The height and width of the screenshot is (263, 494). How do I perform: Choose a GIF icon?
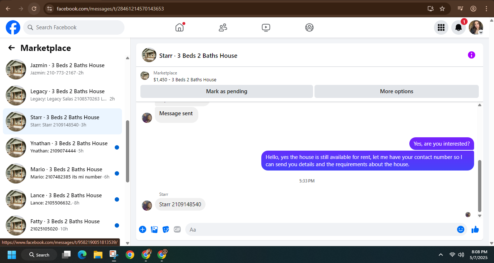[x=177, y=229]
